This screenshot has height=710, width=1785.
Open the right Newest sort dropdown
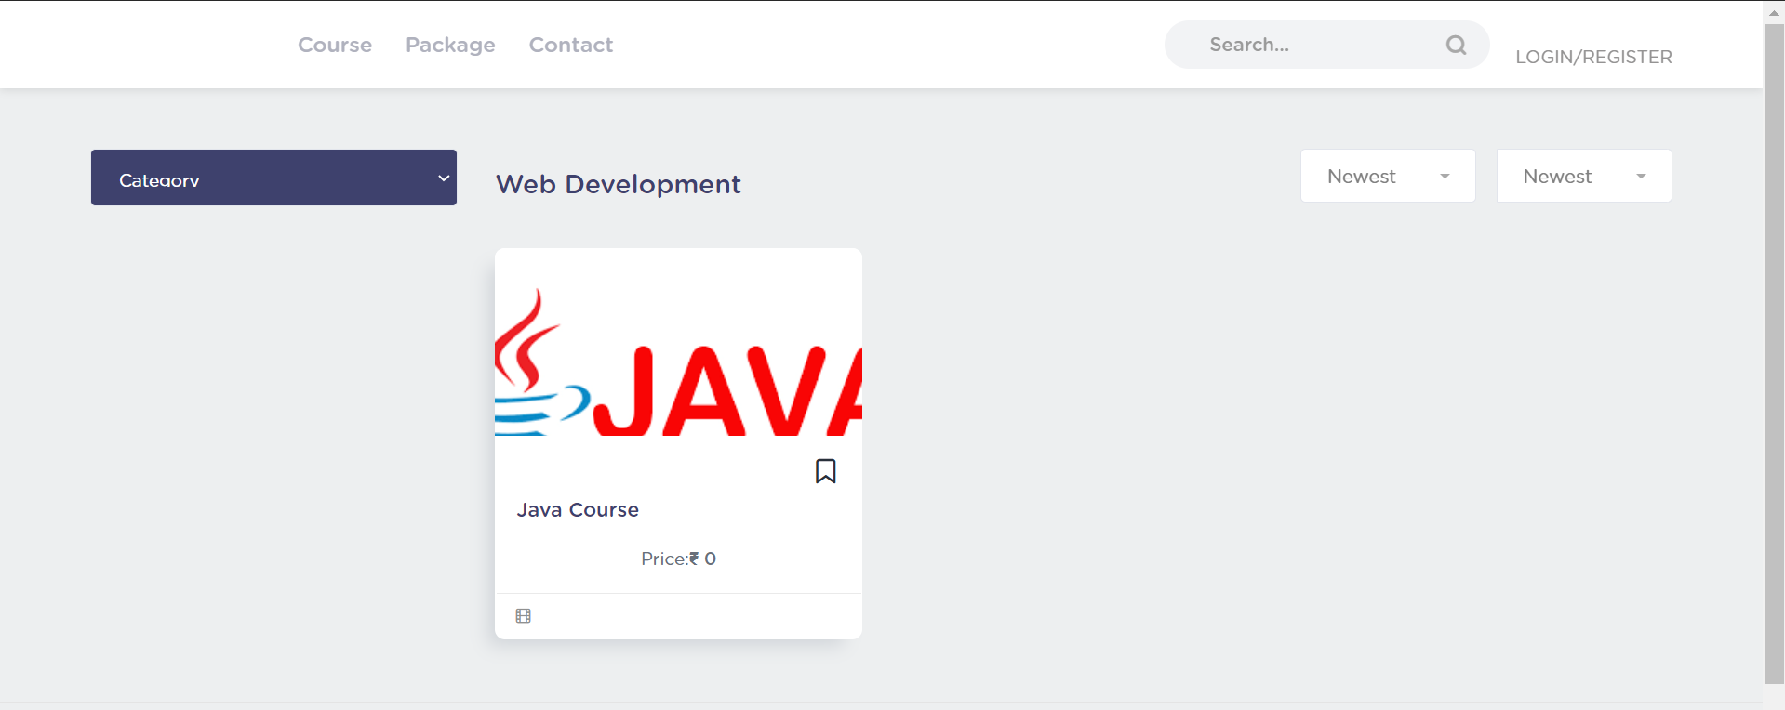(x=1583, y=177)
